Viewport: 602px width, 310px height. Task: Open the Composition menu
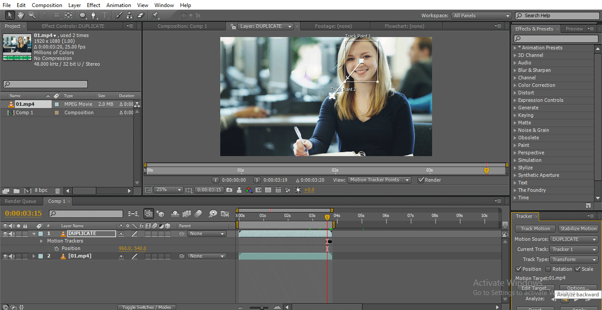(x=47, y=5)
